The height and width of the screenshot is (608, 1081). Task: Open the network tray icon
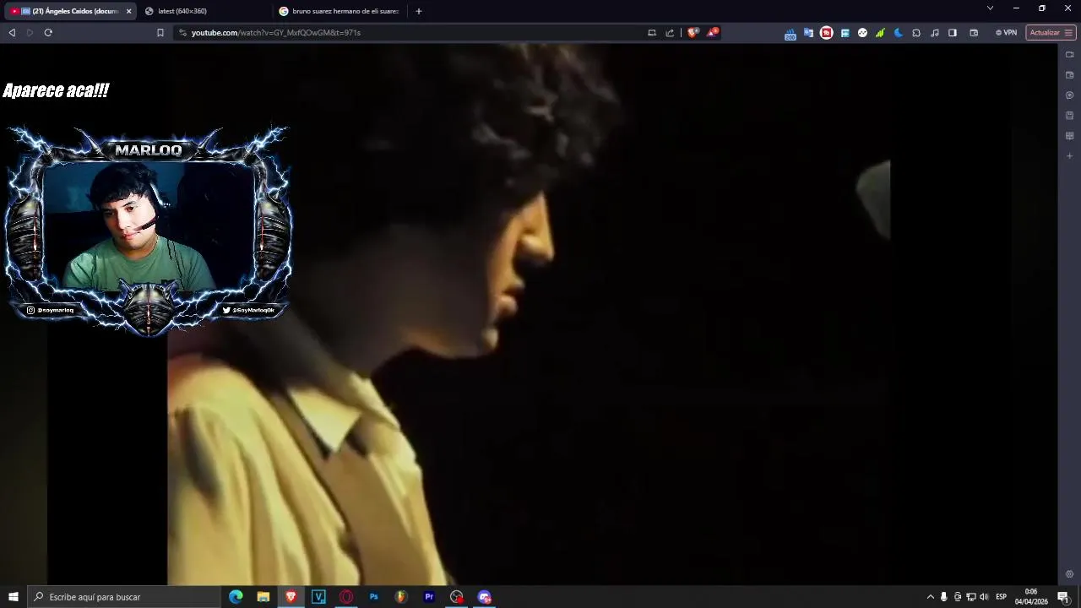pos(971,597)
